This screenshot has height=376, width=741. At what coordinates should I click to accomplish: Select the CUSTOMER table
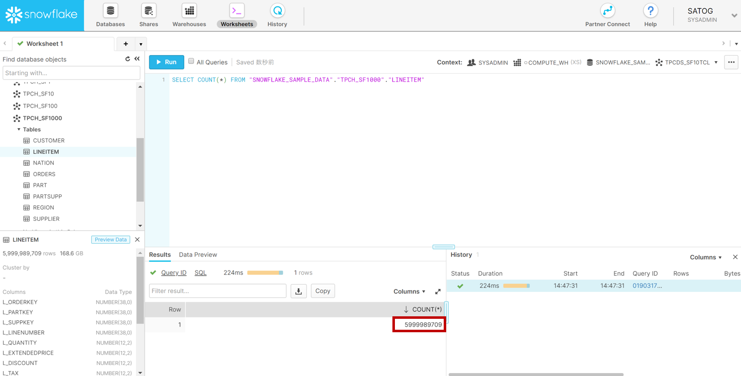[x=49, y=141]
